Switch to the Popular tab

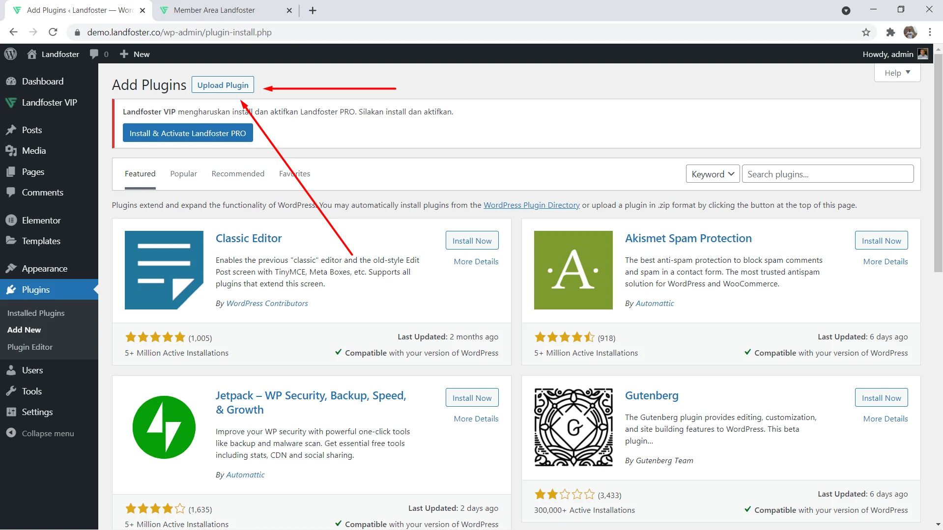[x=183, y=174]
